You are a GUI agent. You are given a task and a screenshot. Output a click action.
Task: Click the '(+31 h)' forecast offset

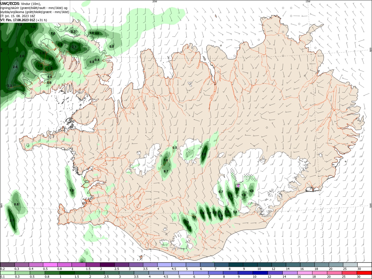pos(42,20)
